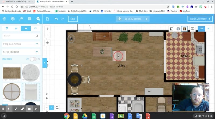Click the view more link
The width and height of the screenshot is (215, 119).
7,59
